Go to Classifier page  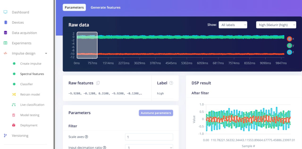point(26,84)
